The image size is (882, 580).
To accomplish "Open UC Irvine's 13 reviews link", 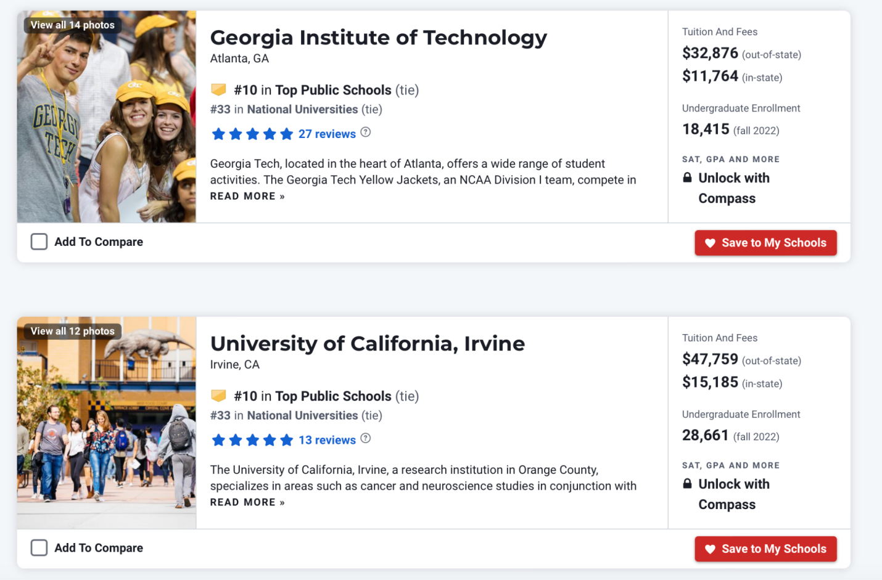I will click(x=327, y=440).
